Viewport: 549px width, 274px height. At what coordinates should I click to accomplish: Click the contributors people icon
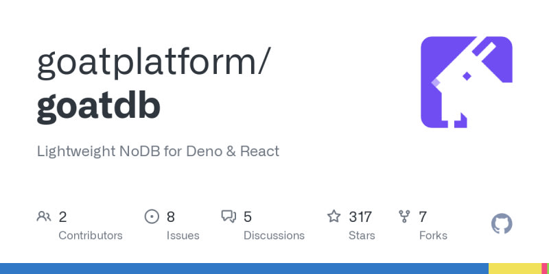(44, 217)
